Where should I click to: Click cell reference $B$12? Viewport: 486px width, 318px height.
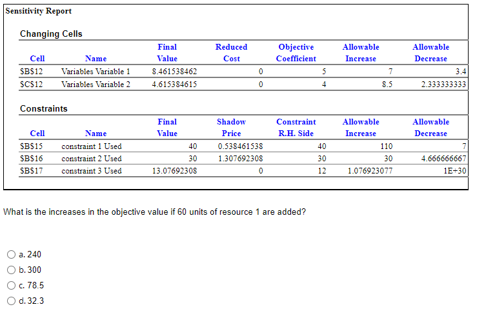32,72
